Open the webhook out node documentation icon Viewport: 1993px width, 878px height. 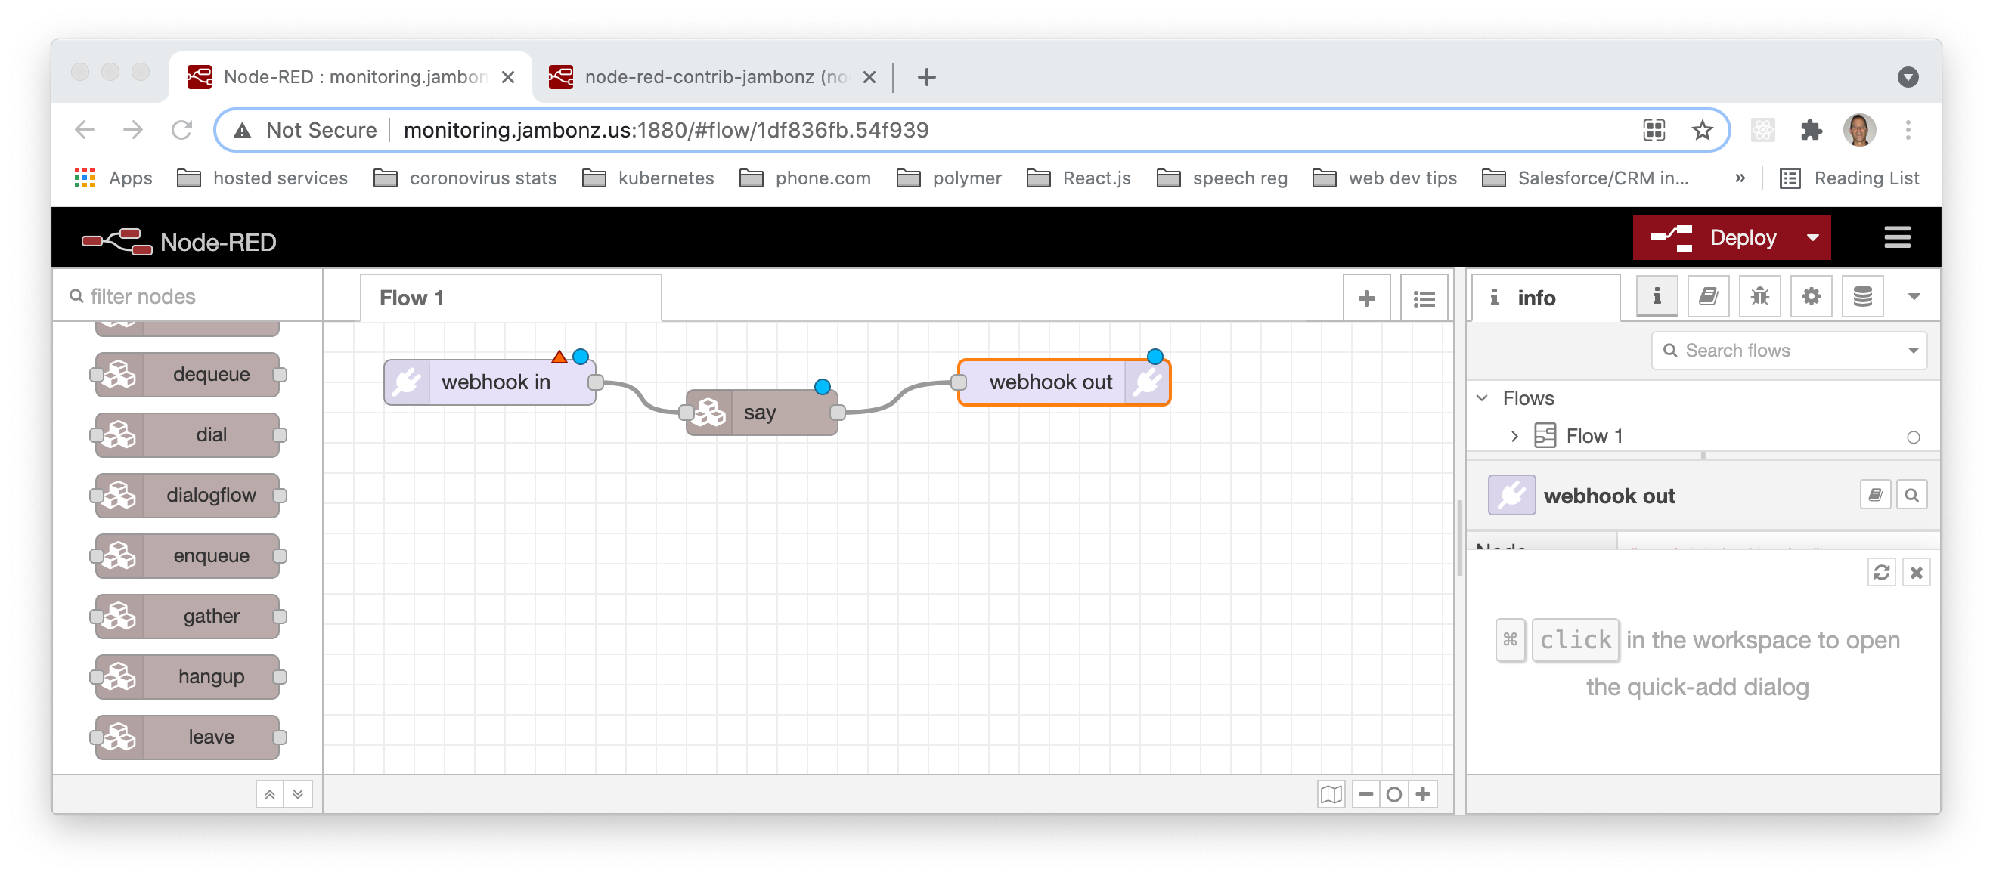point(1875,495)
